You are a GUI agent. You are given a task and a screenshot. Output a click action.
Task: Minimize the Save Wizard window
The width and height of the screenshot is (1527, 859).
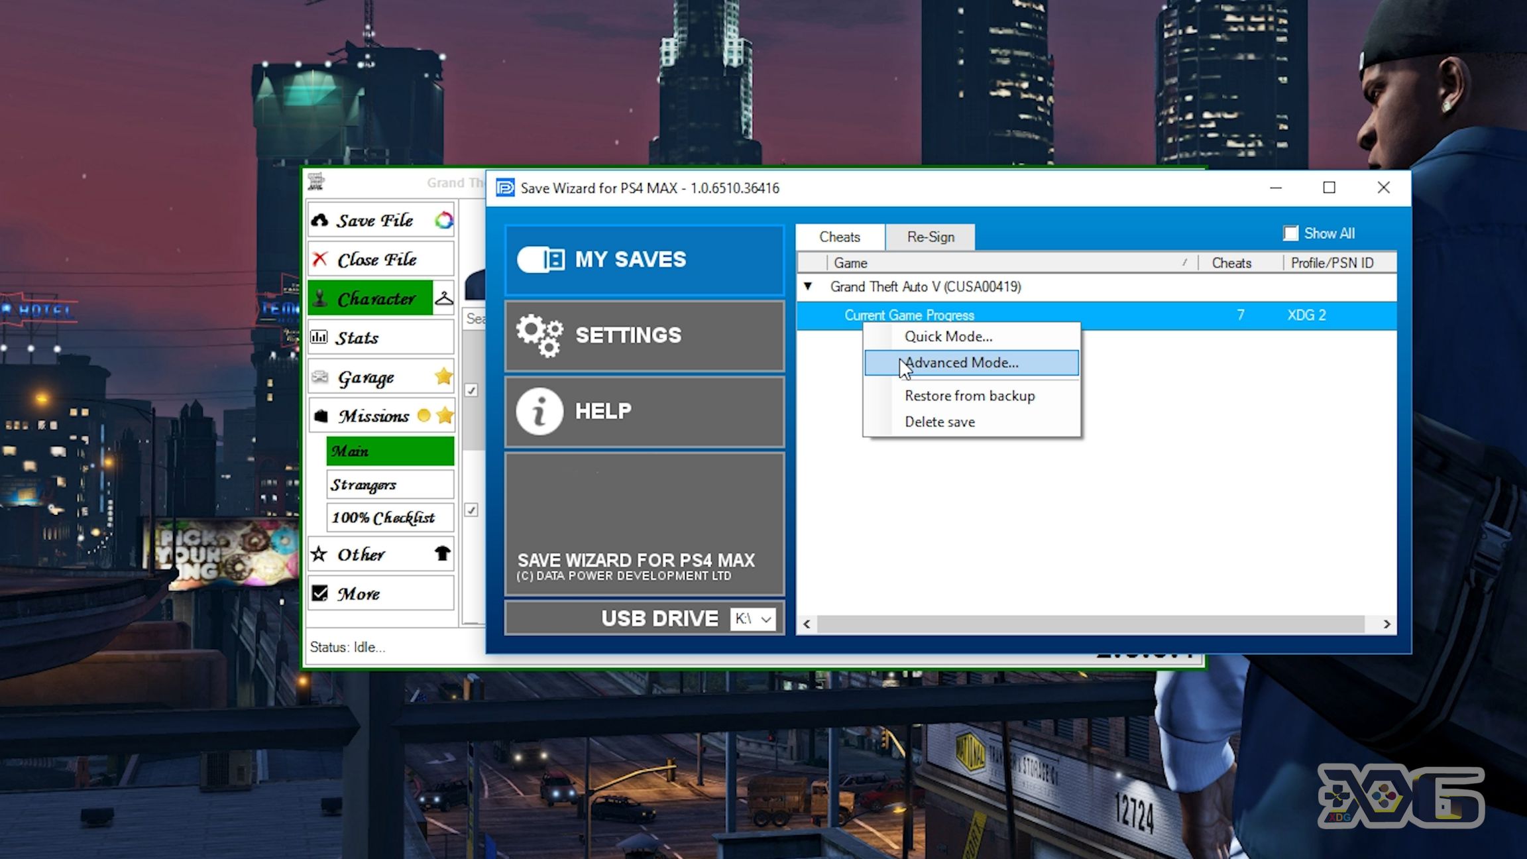1276,188
